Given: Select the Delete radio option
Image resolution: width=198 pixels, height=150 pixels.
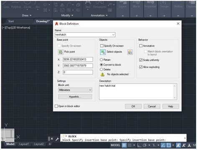Looking at the screenshot, I should tap(102, 70).
